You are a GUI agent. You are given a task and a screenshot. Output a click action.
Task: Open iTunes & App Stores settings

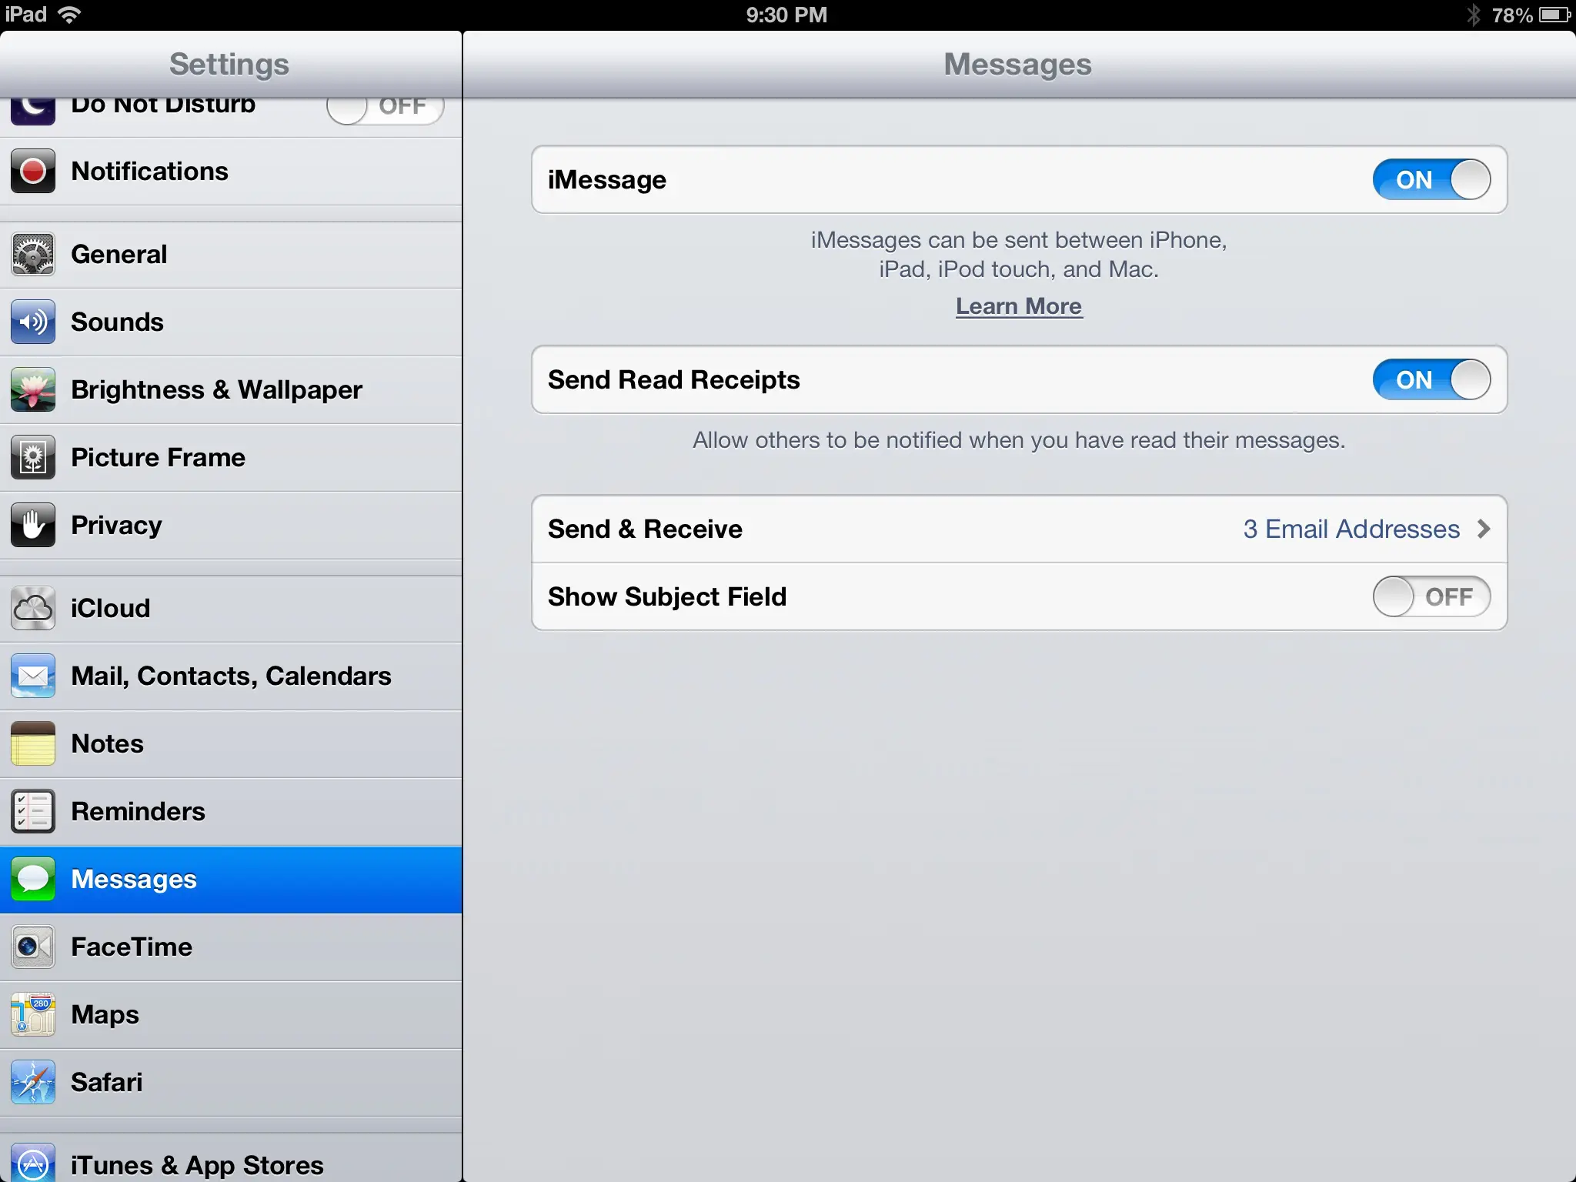point(231,1157)
